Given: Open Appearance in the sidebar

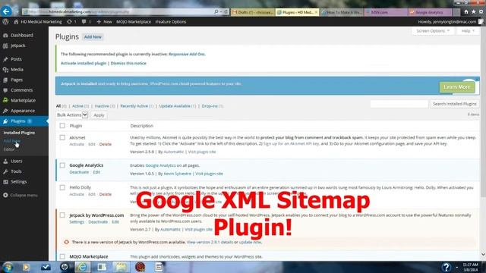Looking at the screenshot, I should pyautogui.click(x=23, y=111).
